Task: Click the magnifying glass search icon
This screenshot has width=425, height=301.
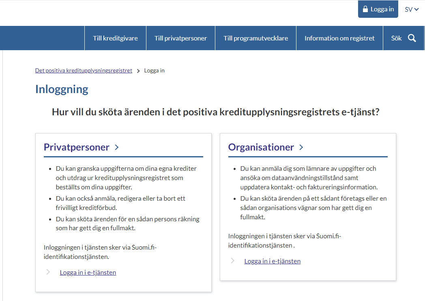Action: pyautogui.click(x=412, y=38)
